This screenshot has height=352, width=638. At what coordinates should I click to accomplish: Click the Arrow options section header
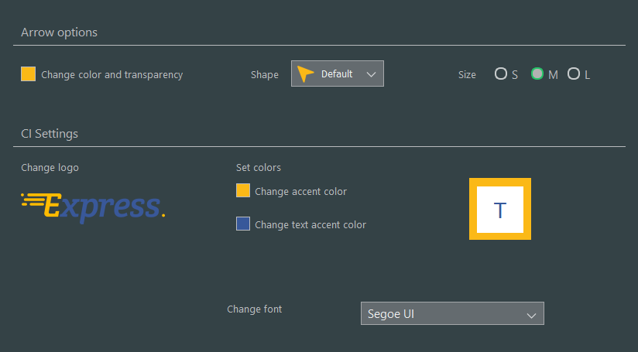(x=59, y=32)
